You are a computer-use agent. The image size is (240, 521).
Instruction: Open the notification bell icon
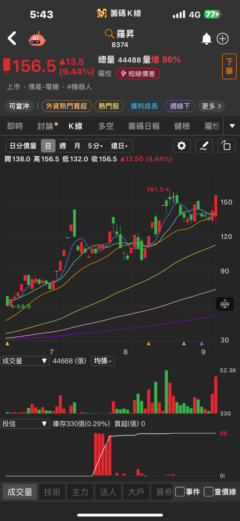(x=207, y=39)
